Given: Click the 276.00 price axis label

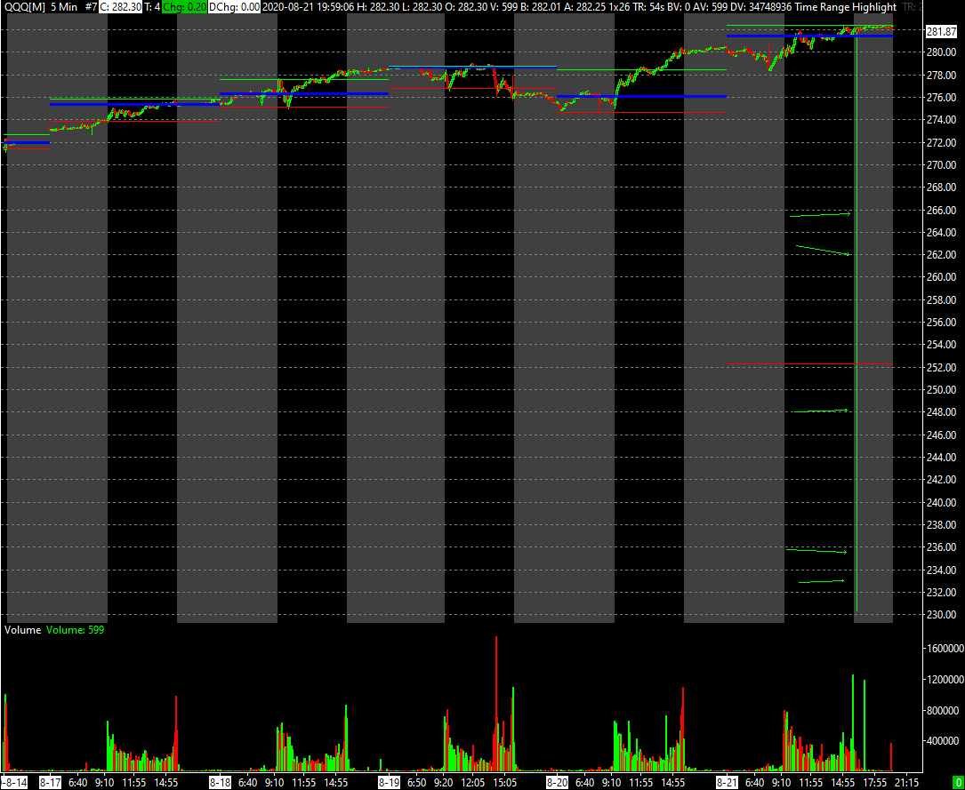Looking at the screenshot, I should point(941,97).
